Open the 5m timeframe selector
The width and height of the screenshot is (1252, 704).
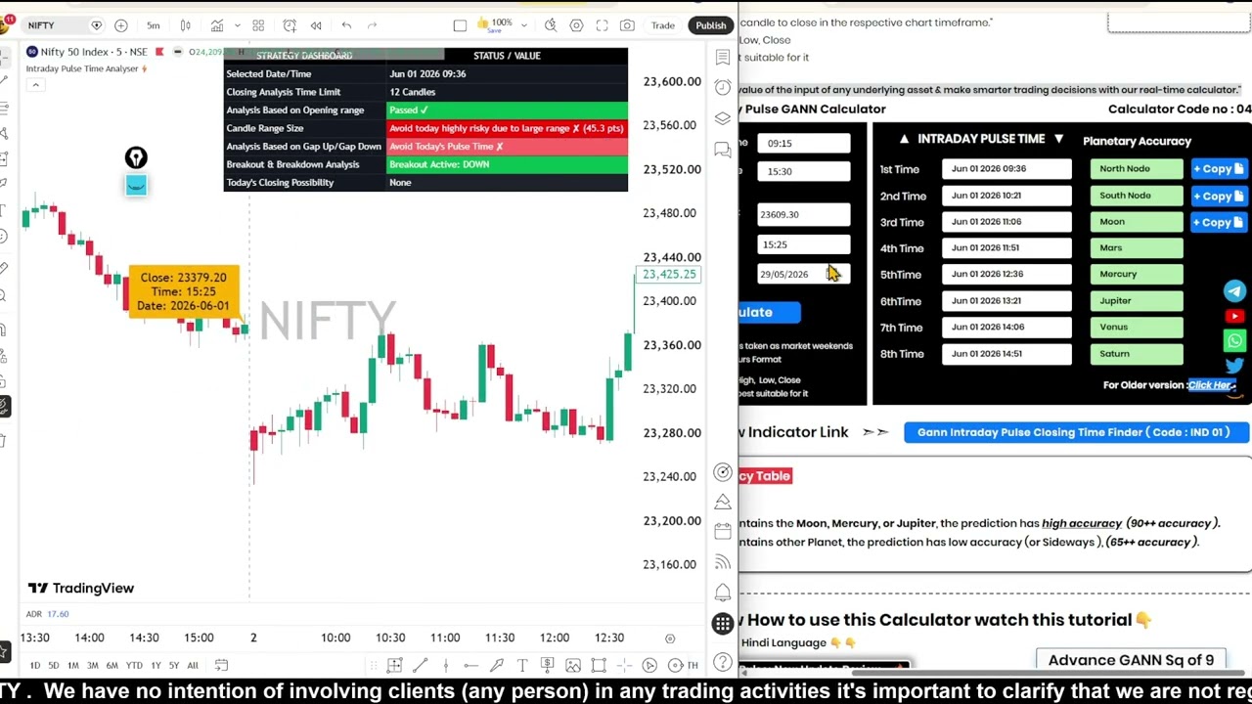point(154,25)
